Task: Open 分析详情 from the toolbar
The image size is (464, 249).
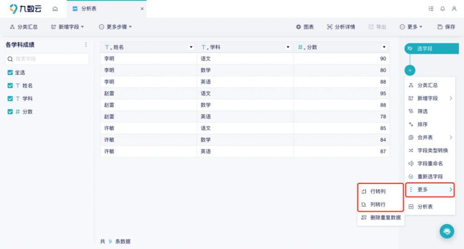Action: click(x=341, y=27)
